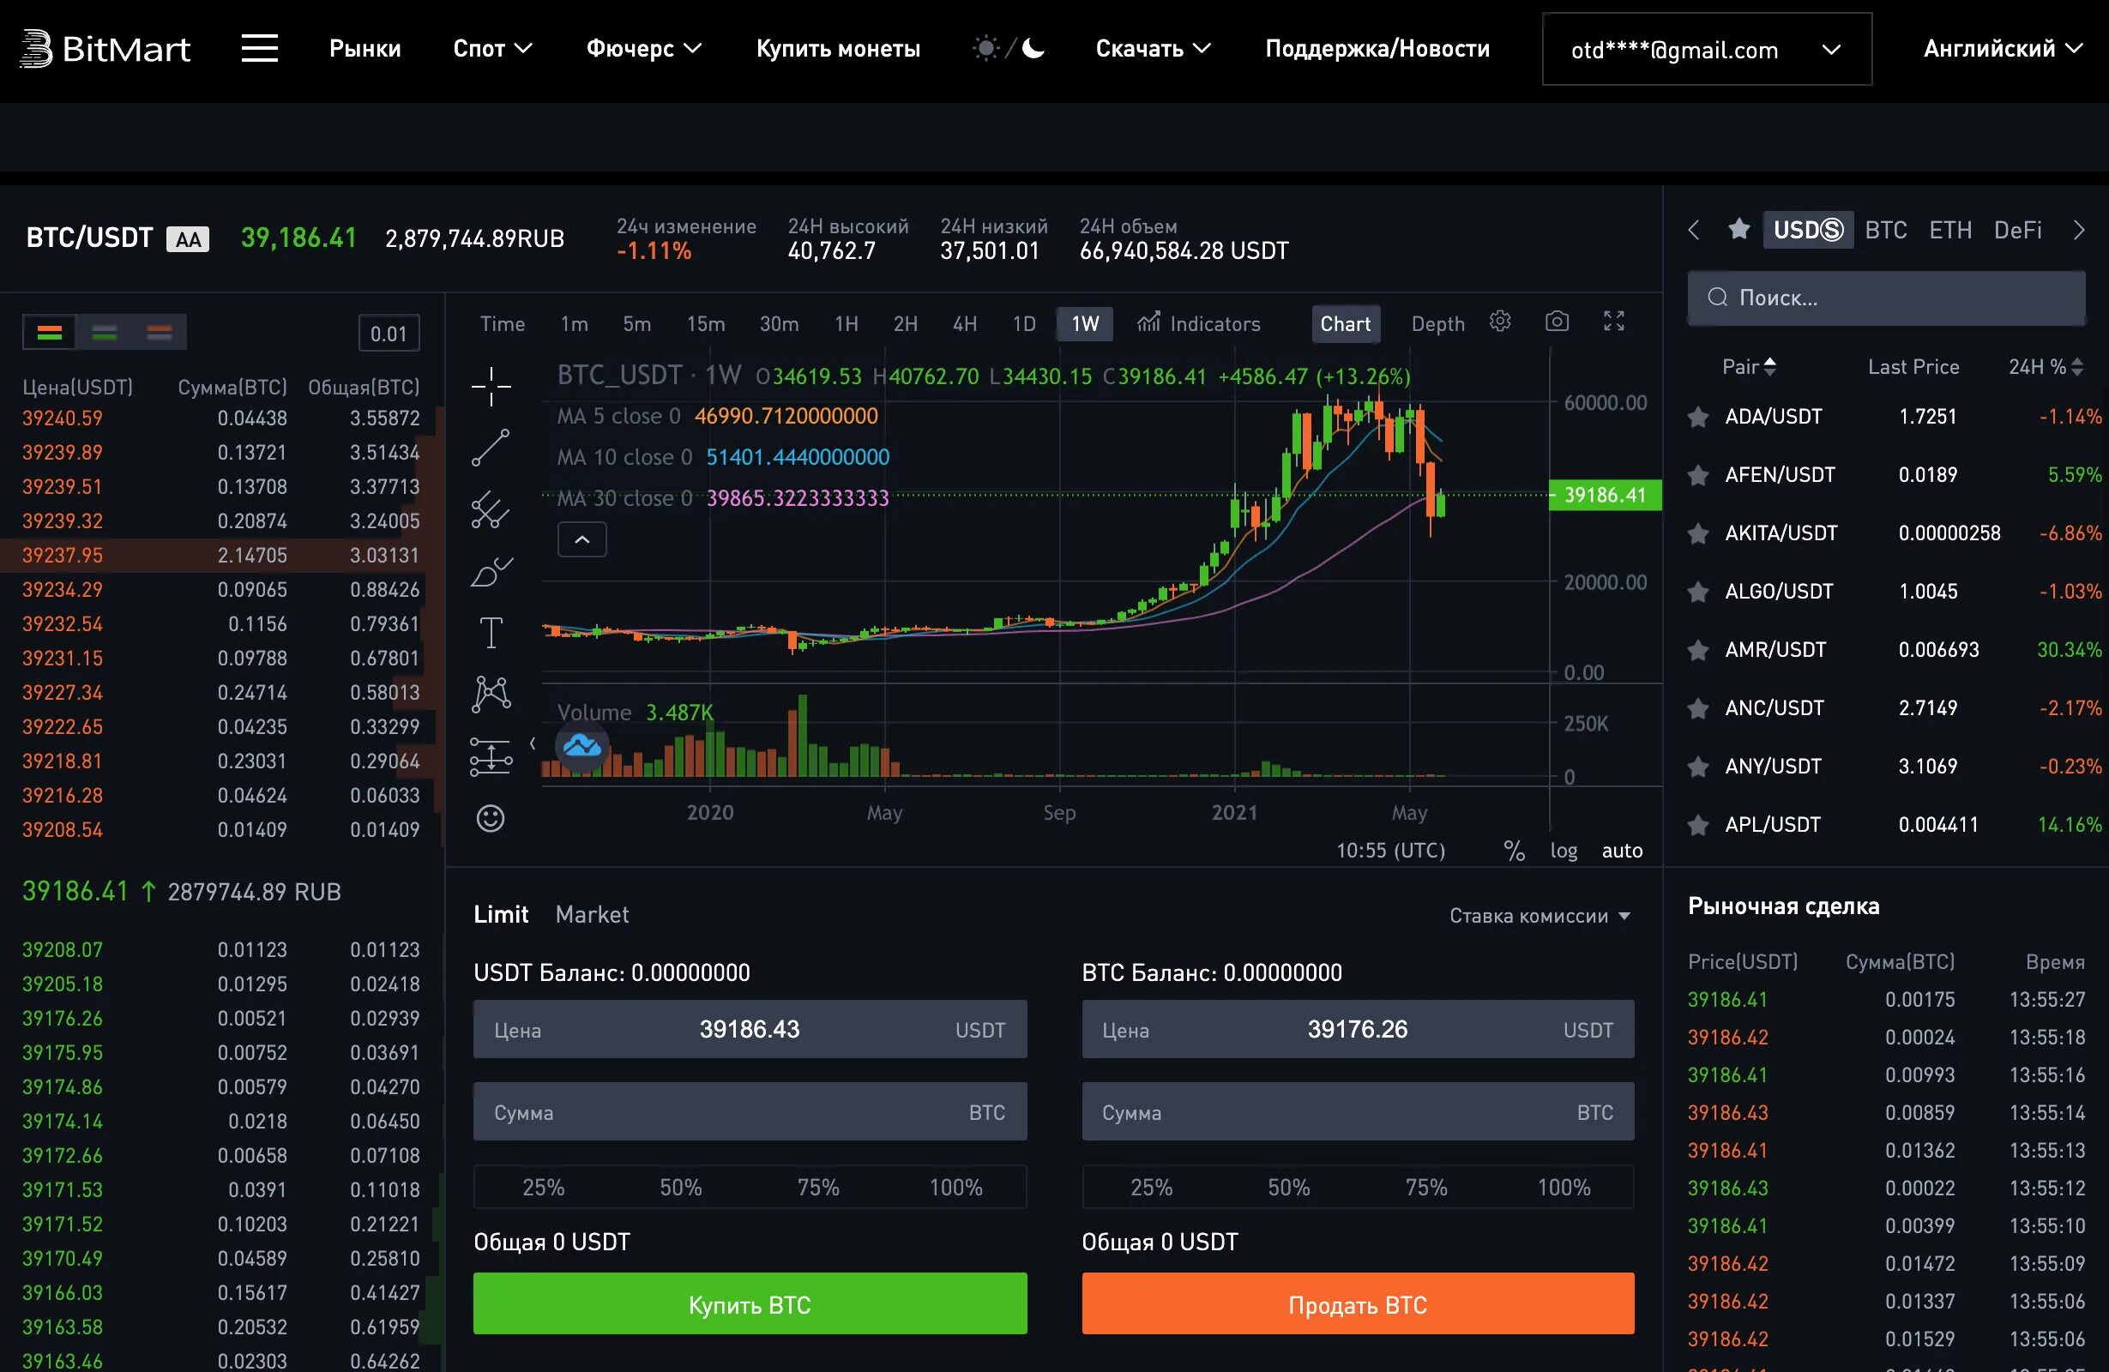Open the 0.01 price precision selector
2109x1372 pixels.
389,334
